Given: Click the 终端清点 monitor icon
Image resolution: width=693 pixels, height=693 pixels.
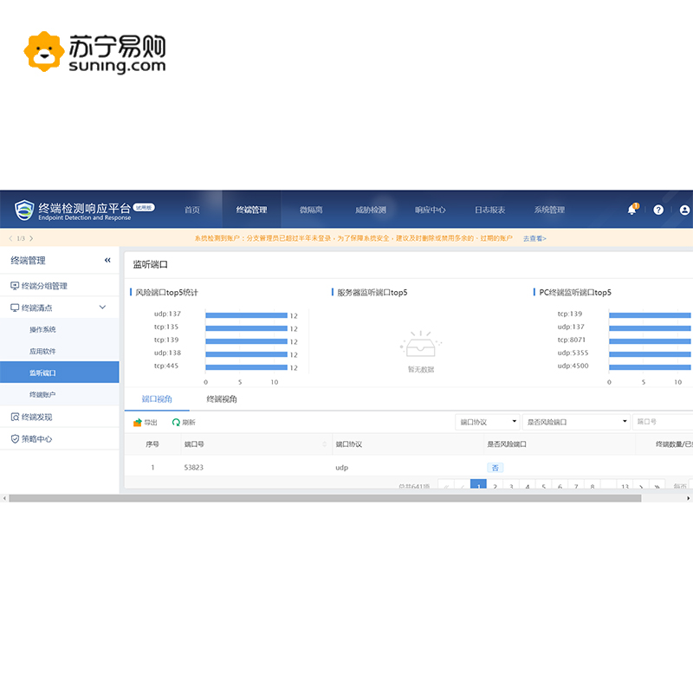Looking at the screenshot, I should pos(15,307).
